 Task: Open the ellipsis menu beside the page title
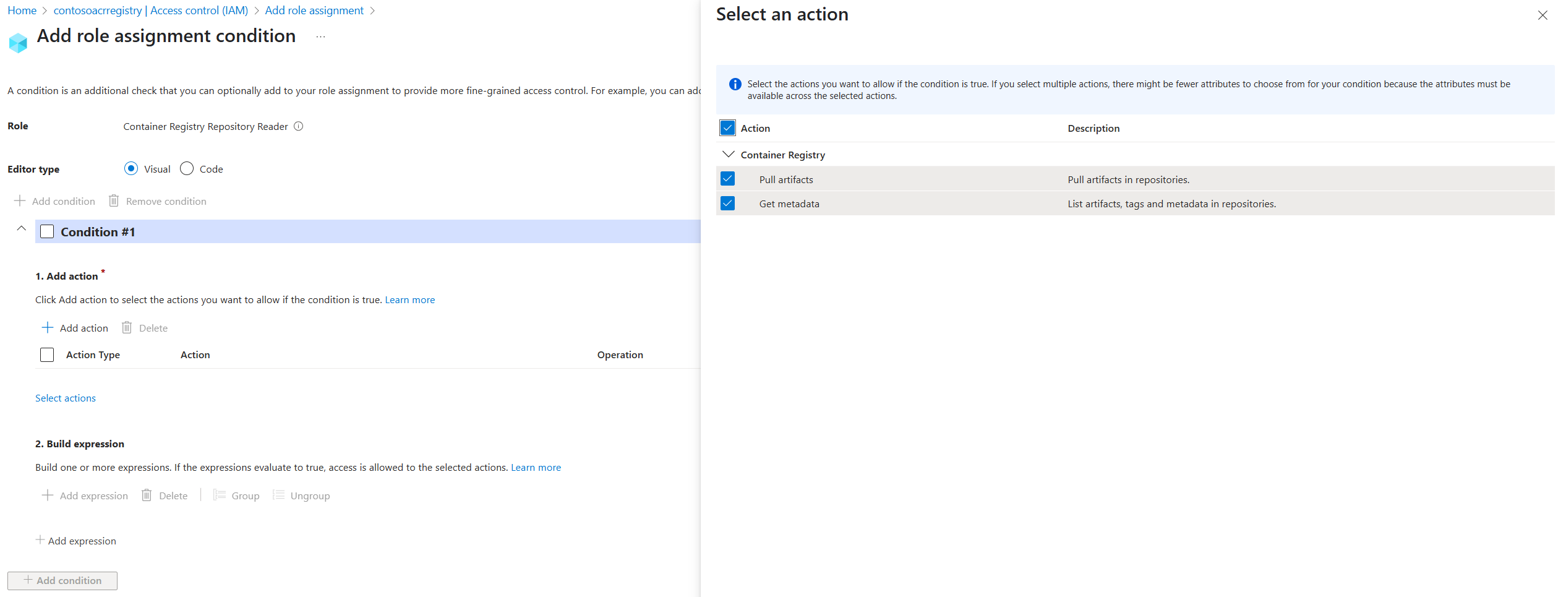coord(320,37)
